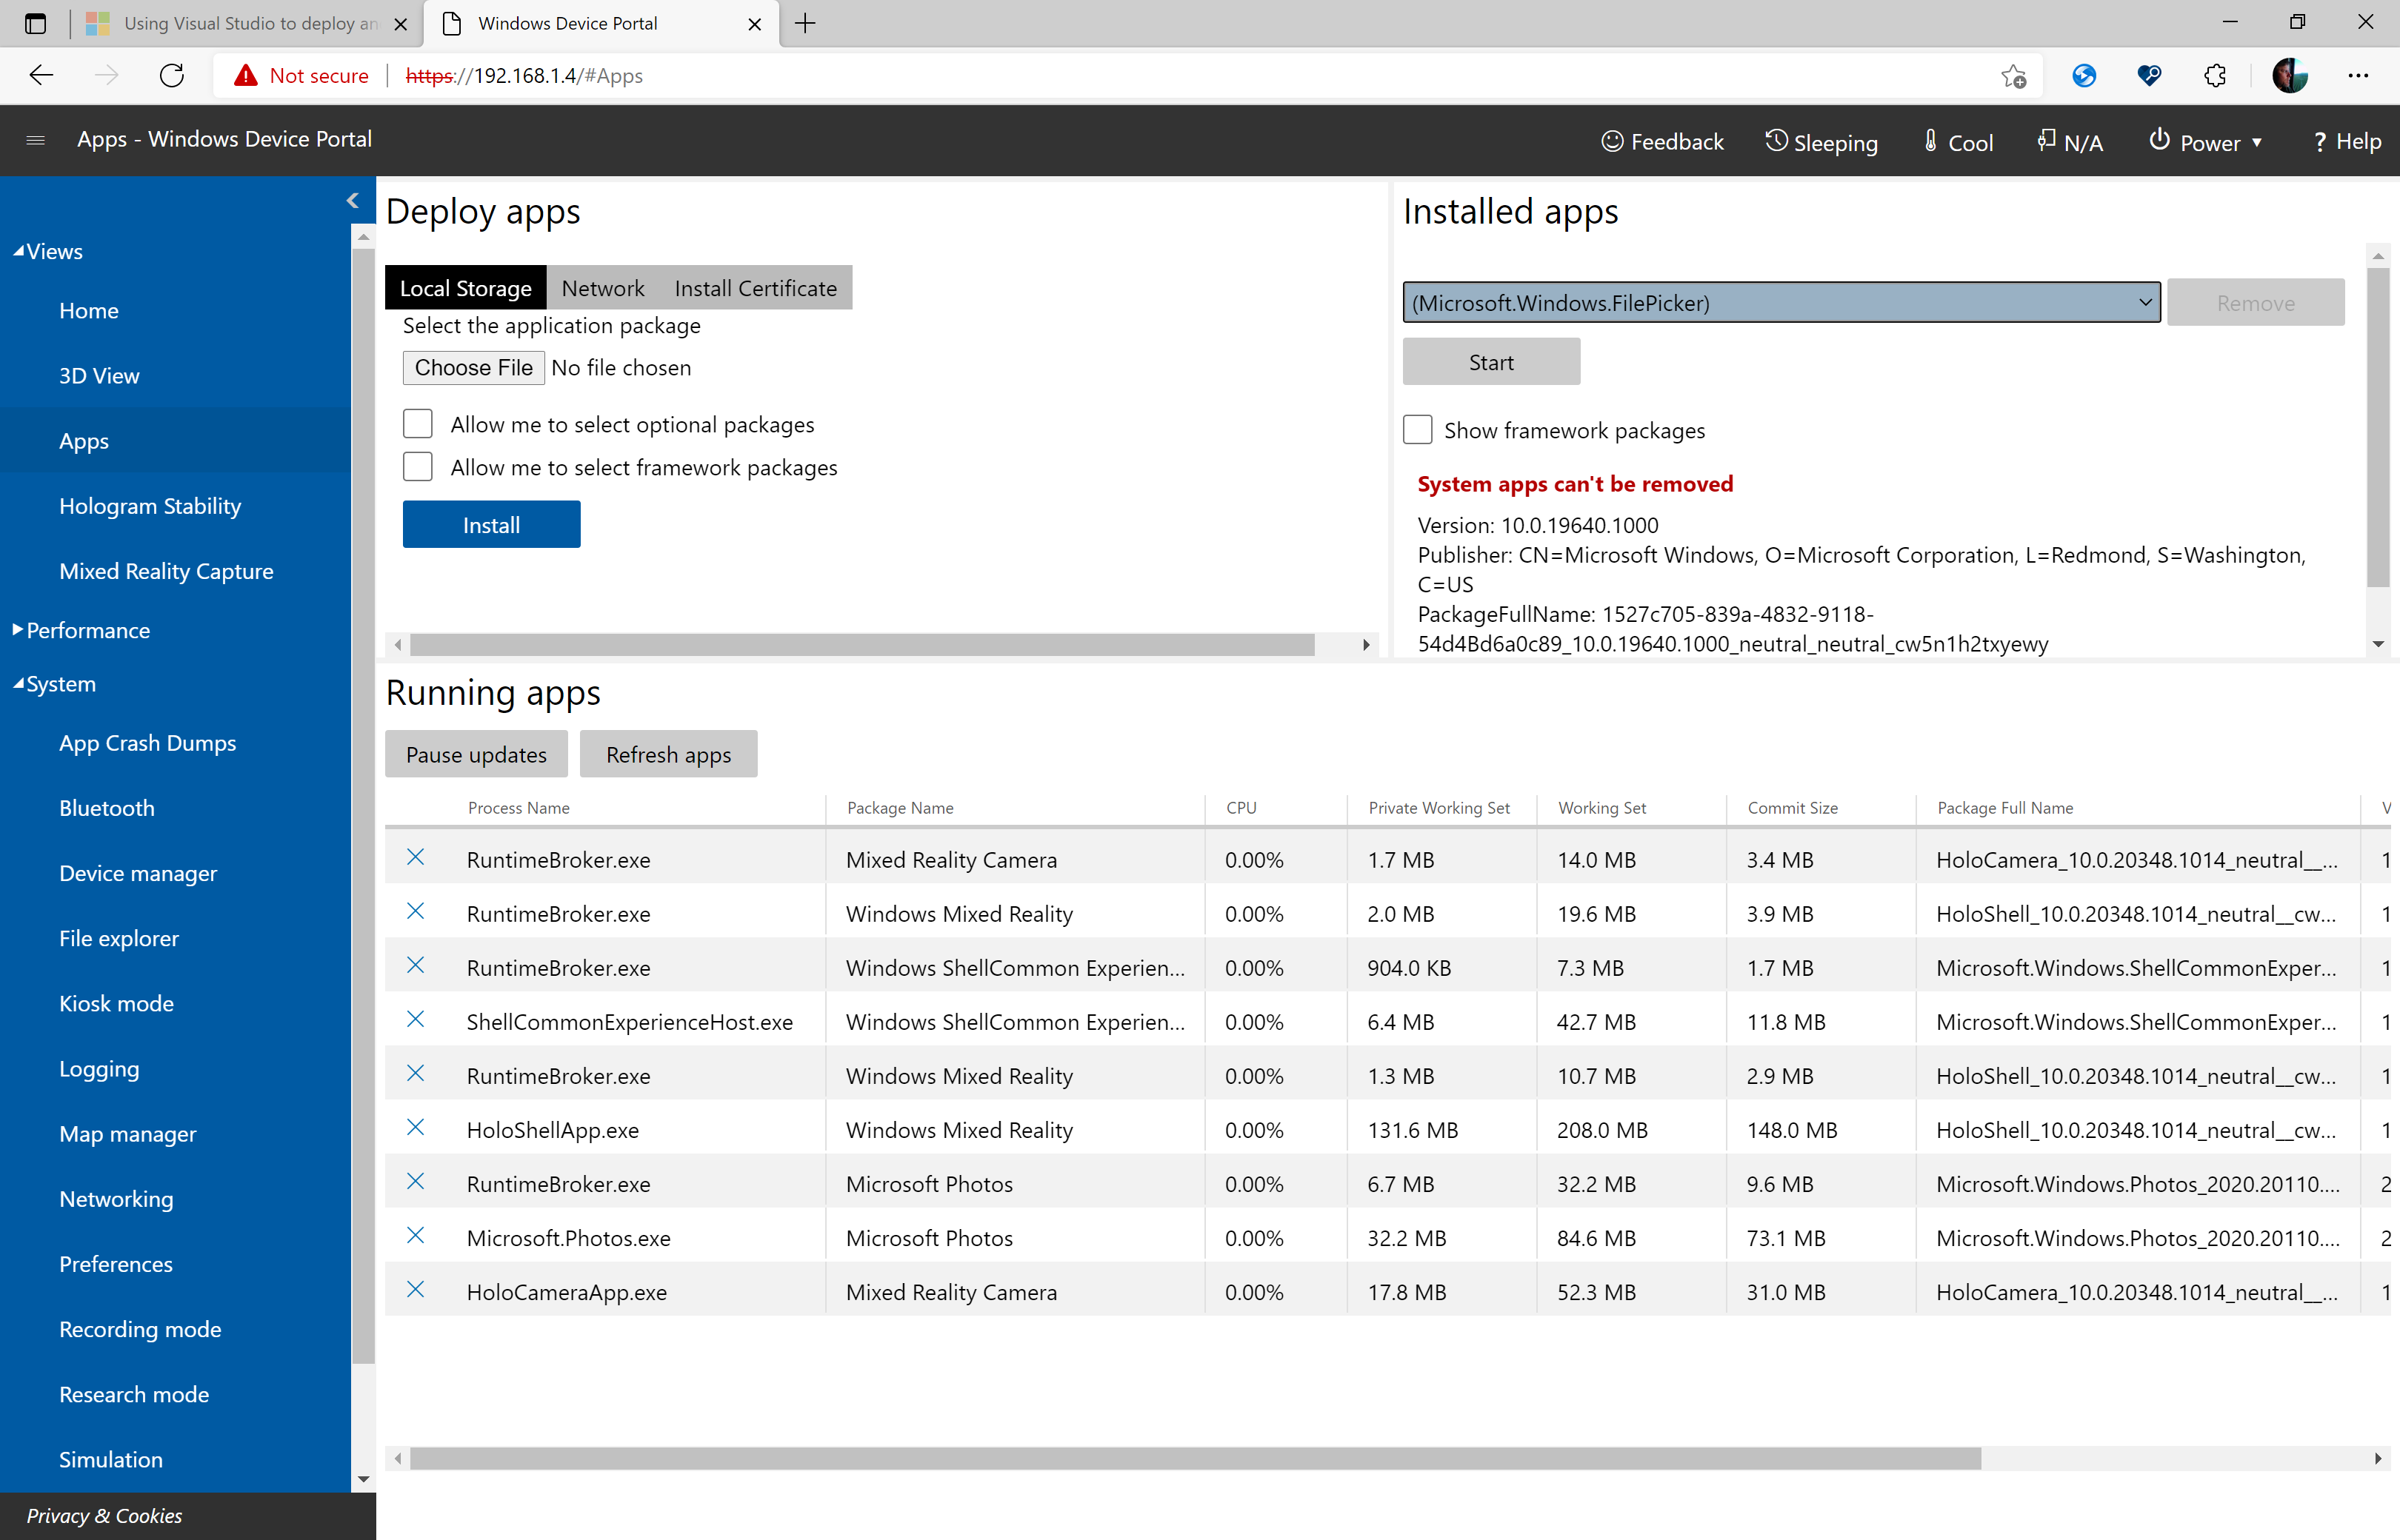This screenshot has width=2400, height=1540.
Task: Sort by Process Name column header
Action: pyautogui.click(x=519, y=808)
